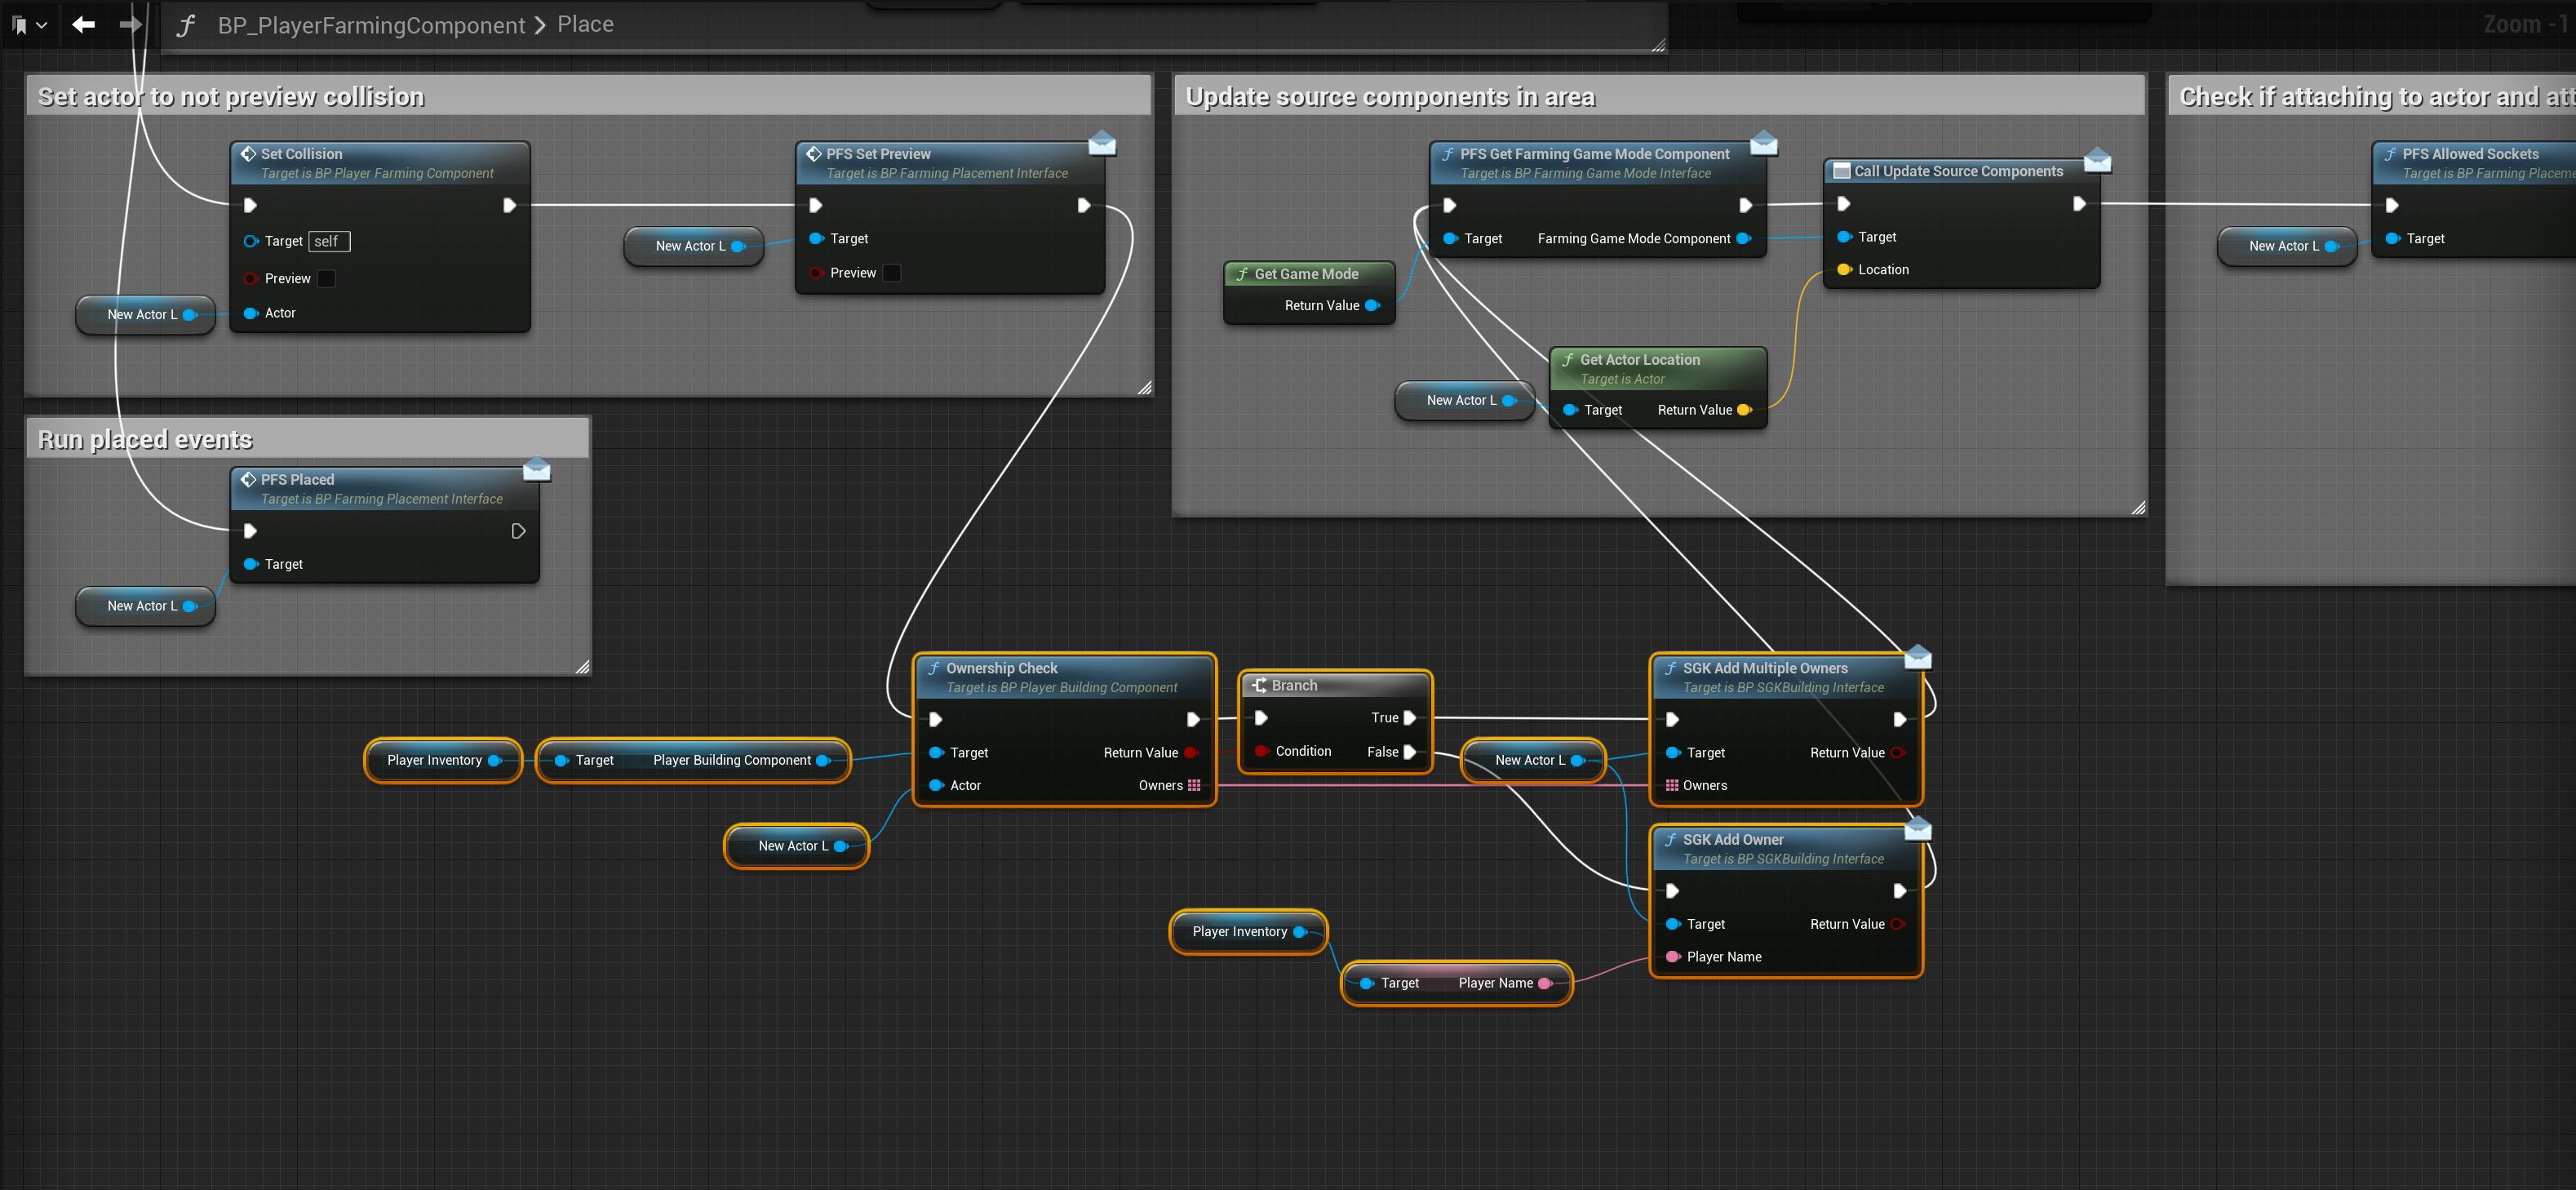Click envelope icon on PFS Placed node
This screenshot has height=1190, width=2576.
point(537,469)
